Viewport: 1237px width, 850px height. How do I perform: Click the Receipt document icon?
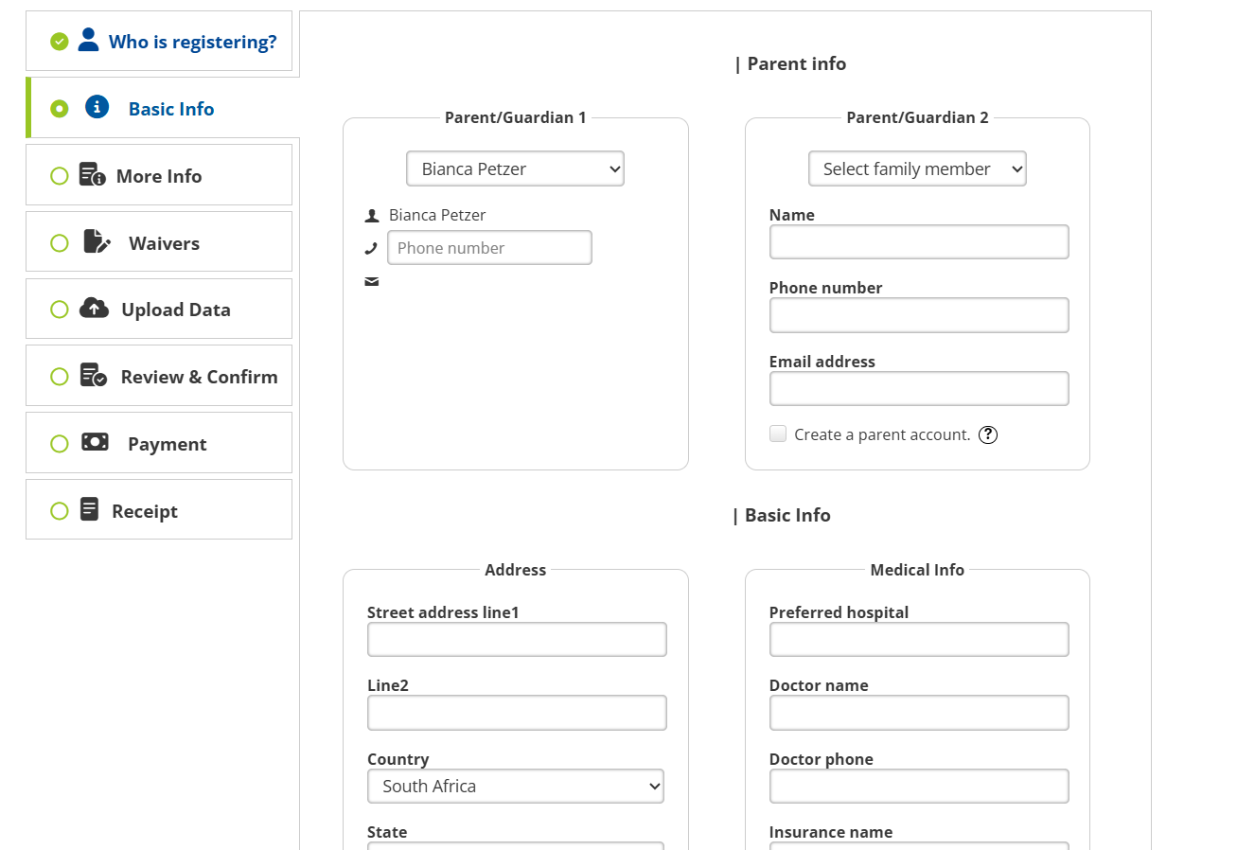[89, 510]
